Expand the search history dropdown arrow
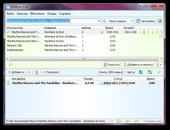Screen dimensions: 170x130 click(x=99, y=21)
